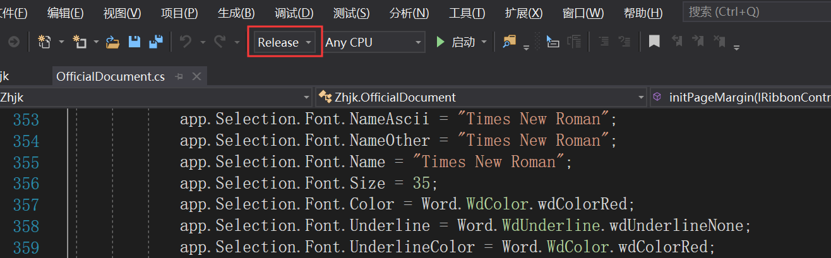Open the initPageMargin member dropdown
Screen dimensions: 831x258
coord(740,97)
